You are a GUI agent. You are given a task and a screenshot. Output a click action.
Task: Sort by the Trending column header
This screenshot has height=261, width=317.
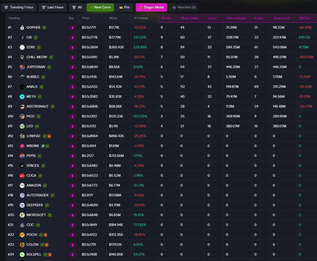tap(14, 18)
